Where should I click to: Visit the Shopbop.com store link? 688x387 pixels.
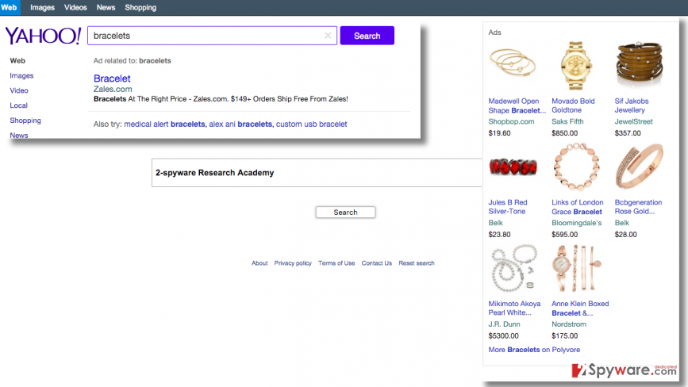pyautogui.click(x=511, y=121)
